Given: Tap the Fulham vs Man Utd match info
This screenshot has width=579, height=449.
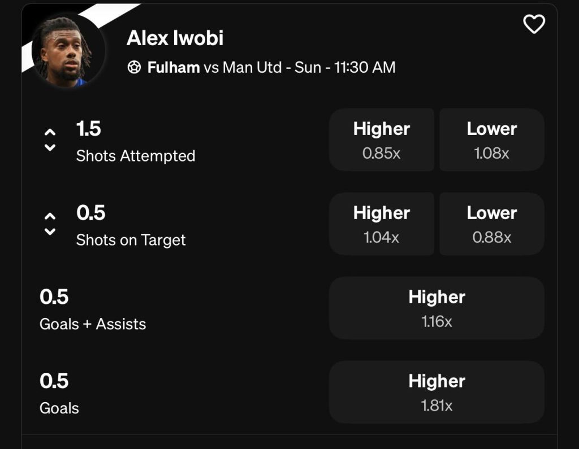Looking at the screenshot, I should coord(271,68).
